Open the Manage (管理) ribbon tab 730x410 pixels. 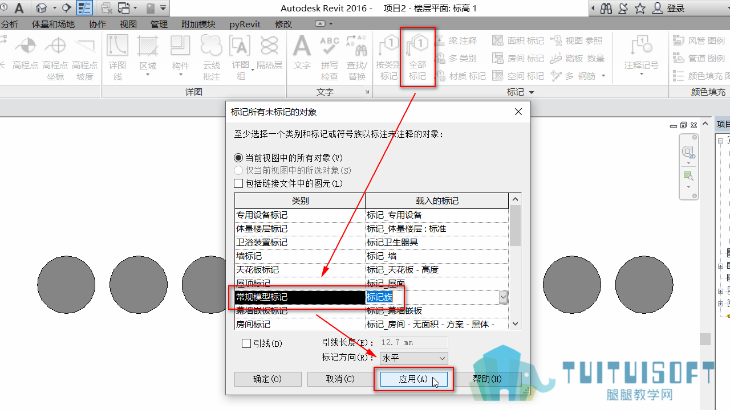159,24
